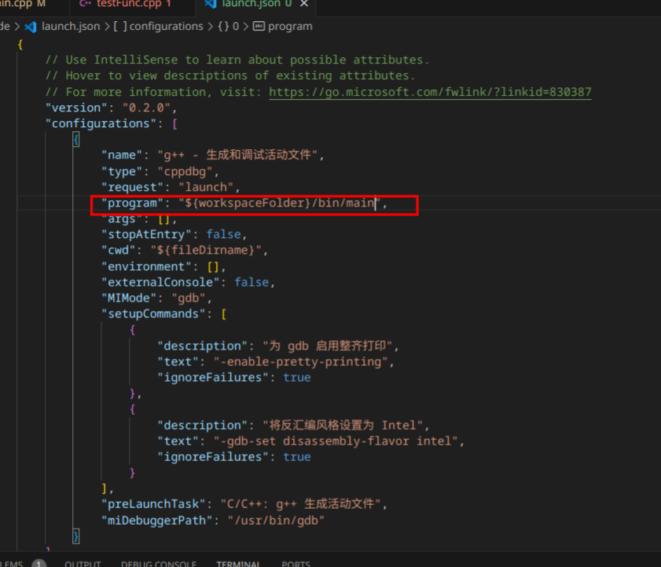Click the "-gdb-set disassembly-flavor intel" value
Screen dimensions: 661x567
point(336,441)
